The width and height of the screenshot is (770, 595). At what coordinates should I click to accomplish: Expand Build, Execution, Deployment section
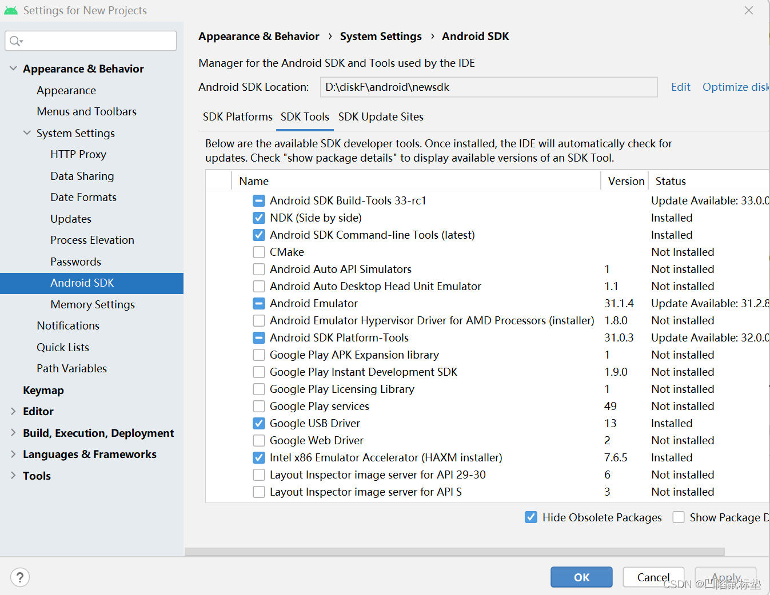coord(13,433)
